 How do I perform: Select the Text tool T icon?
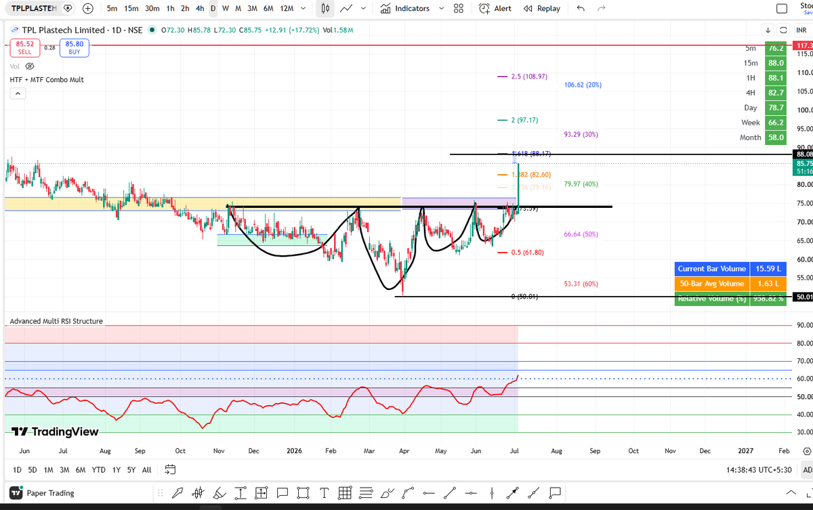coord(324,492)
